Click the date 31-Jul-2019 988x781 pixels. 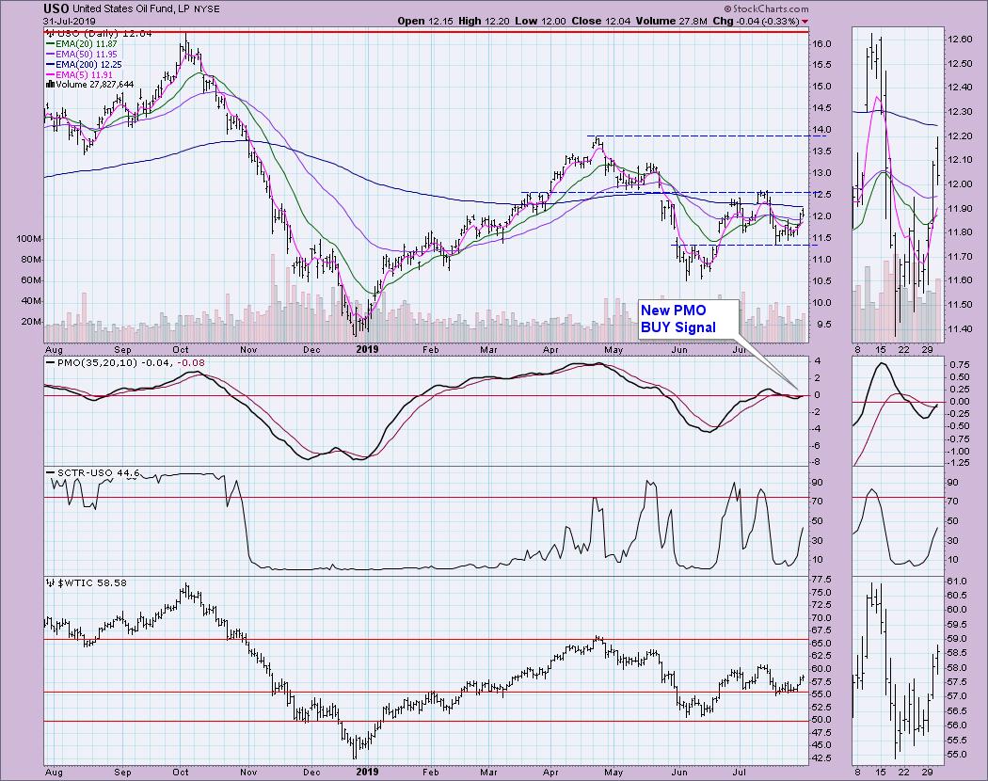69,21
